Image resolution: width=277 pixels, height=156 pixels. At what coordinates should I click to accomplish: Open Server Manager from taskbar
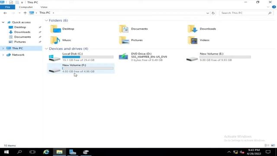(x=73, y=152)
